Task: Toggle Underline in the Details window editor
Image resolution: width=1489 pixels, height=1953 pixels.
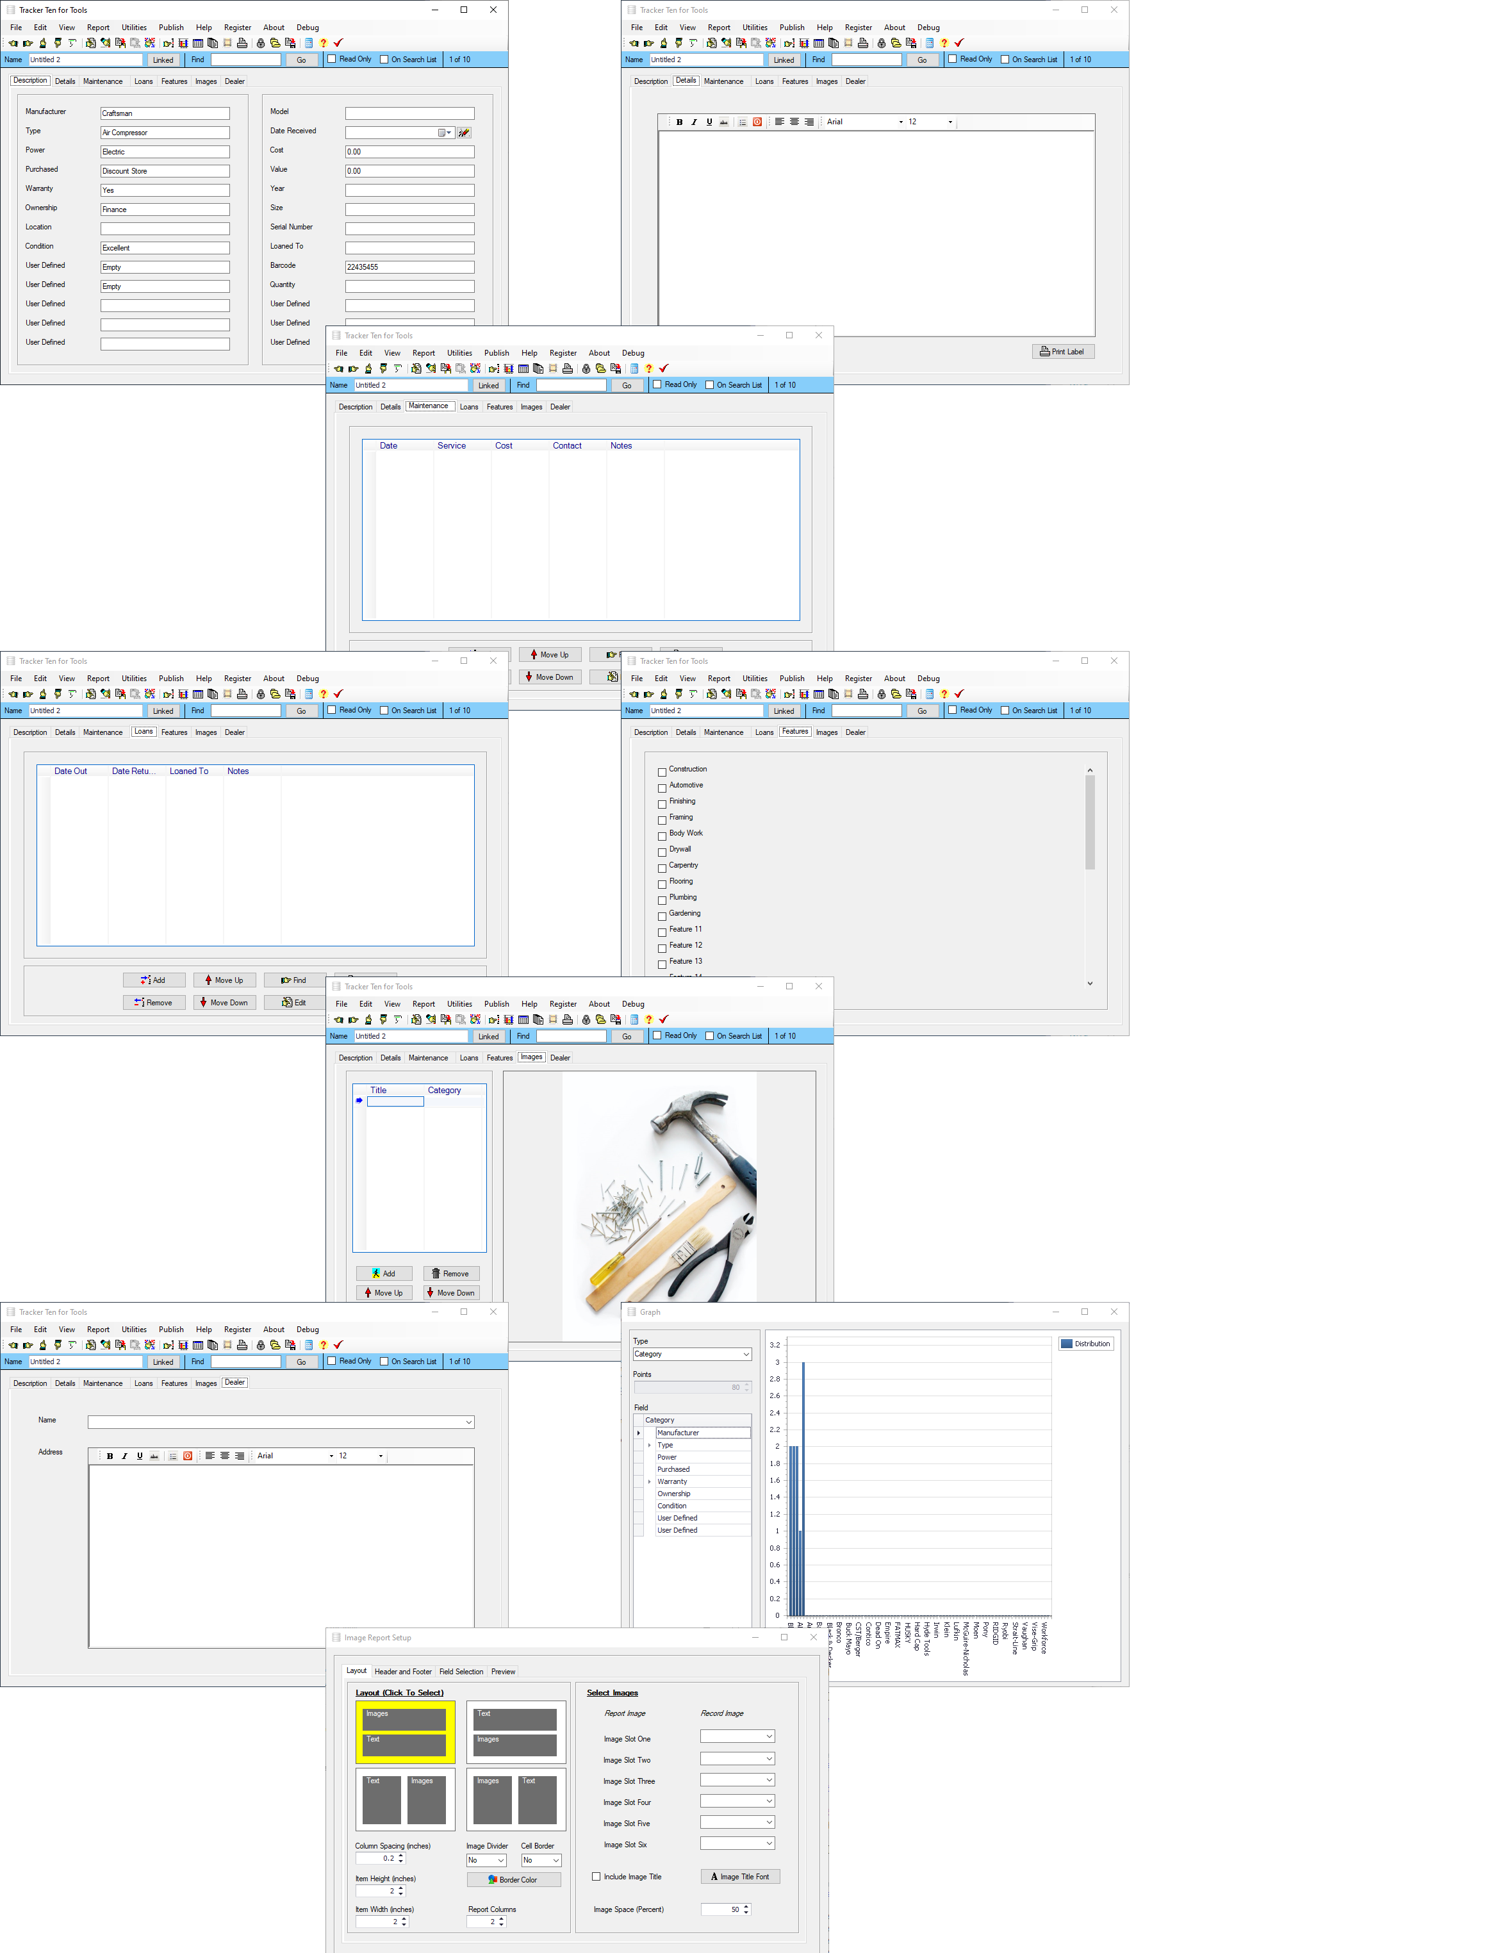Action: point(709,122)
